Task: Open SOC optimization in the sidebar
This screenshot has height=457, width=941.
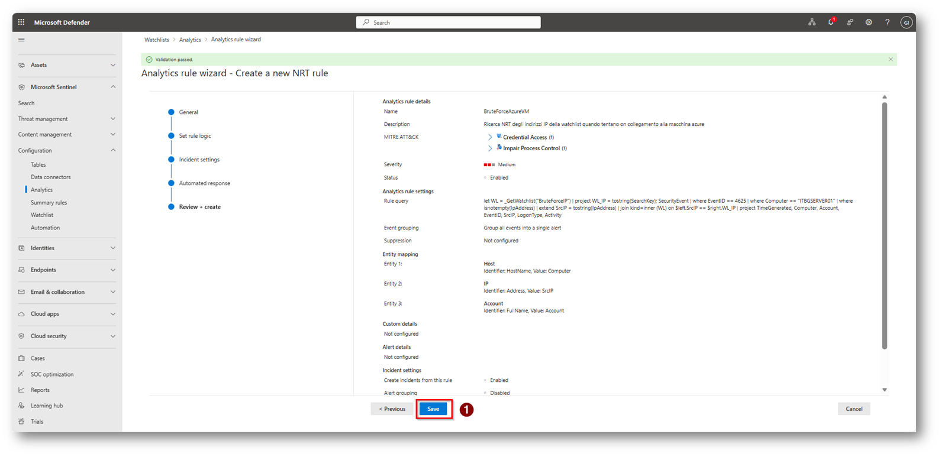Action: (52, 374)
